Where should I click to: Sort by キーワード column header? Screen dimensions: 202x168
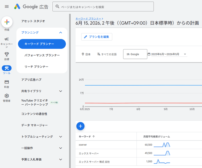[x=85, y=137]
